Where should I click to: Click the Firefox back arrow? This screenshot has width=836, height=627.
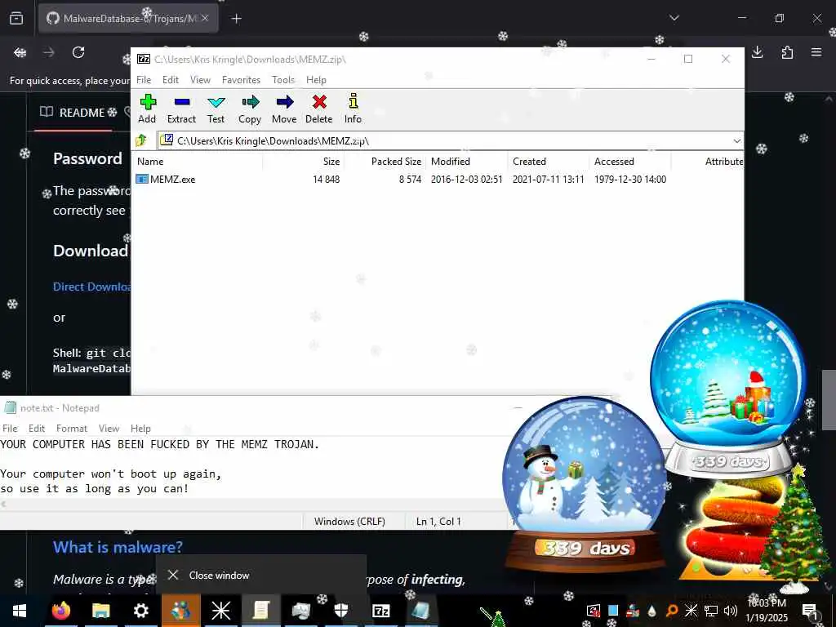point(20,52)
